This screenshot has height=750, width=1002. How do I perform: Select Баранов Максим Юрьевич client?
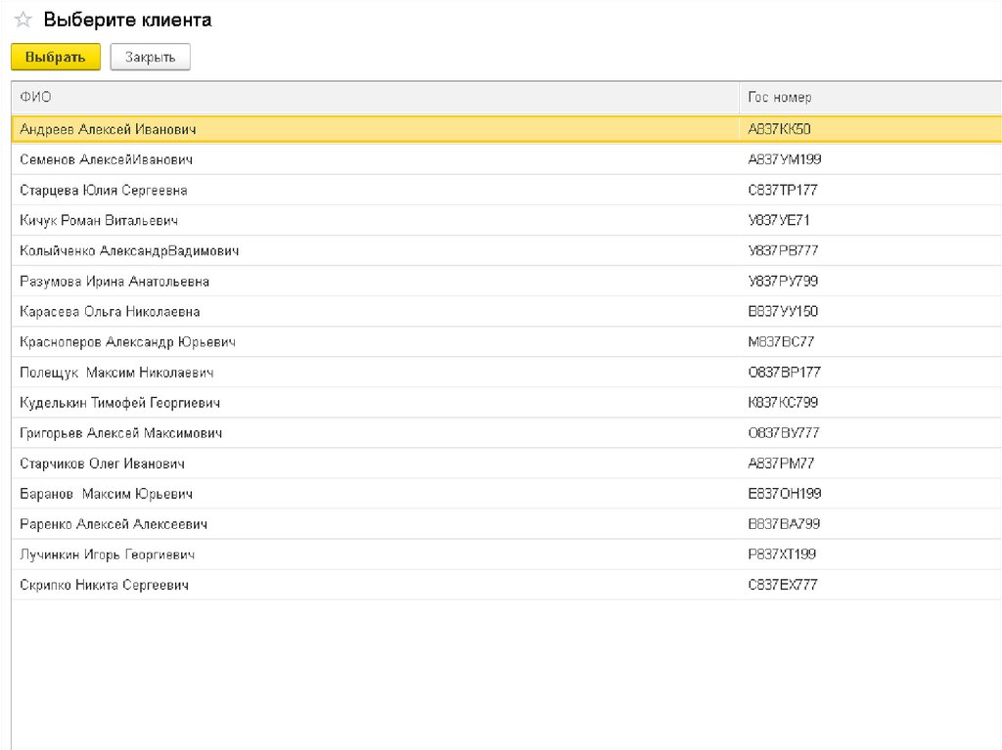(106, 494)
